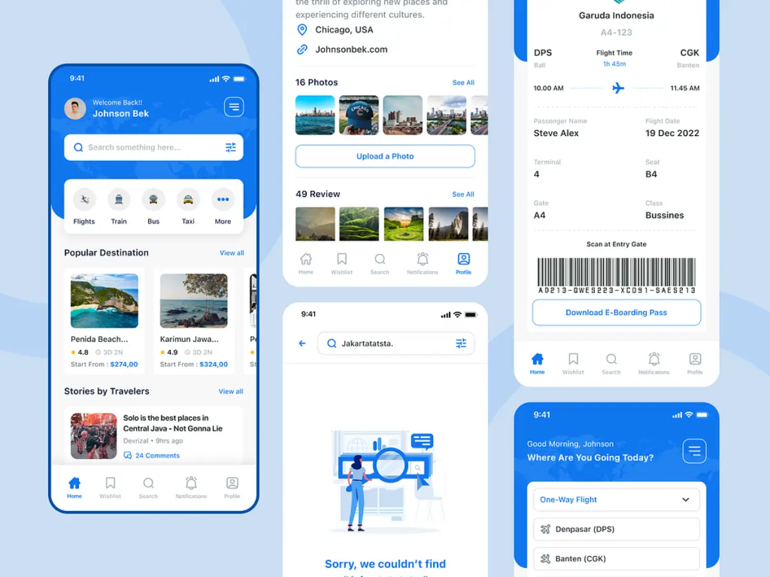This screenshot has height=577, width=770.
Task: Open Notifications tab on boarding pass screen
Action: pyautogui.click(x=654, y=363)
